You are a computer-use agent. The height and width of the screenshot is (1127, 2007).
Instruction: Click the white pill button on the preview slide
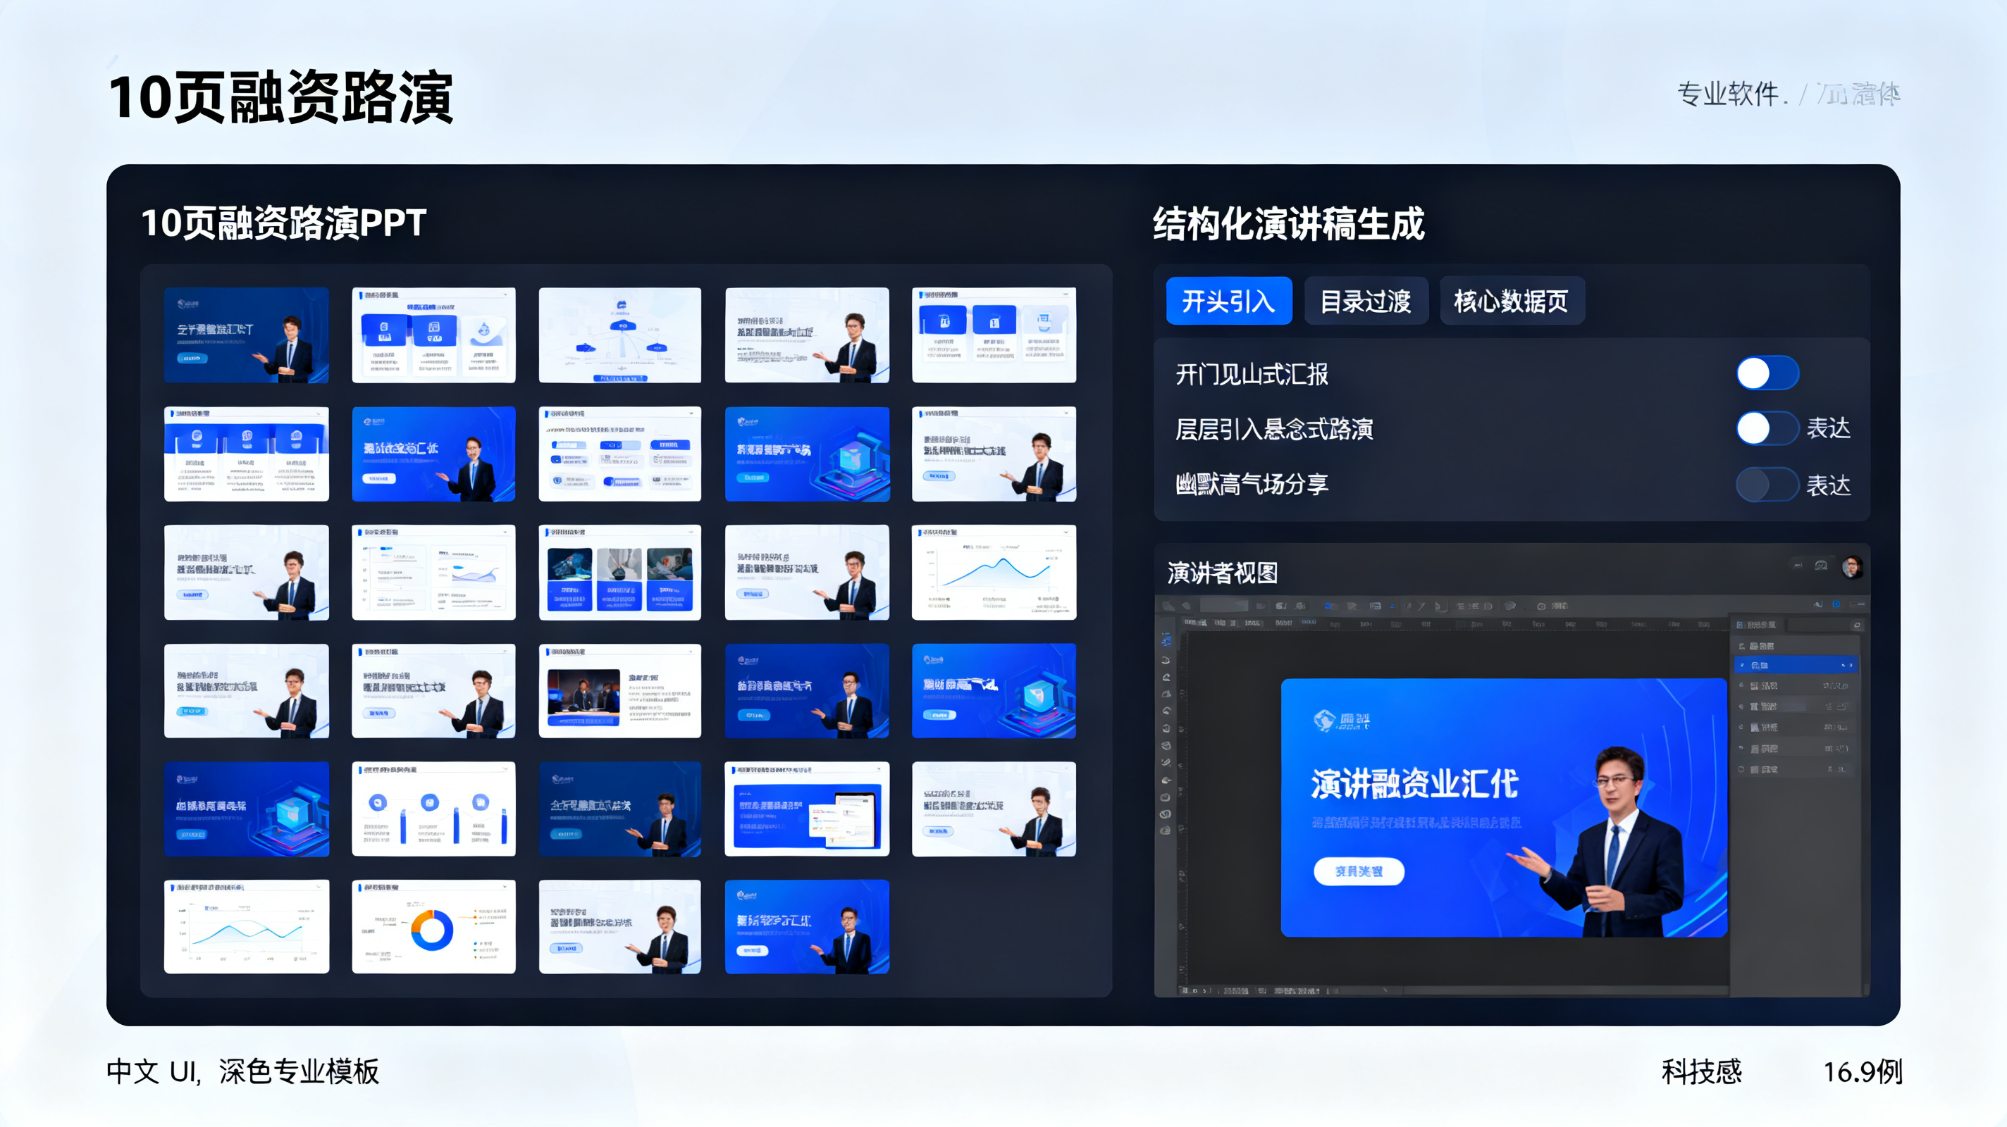[x=1359, y=871]
